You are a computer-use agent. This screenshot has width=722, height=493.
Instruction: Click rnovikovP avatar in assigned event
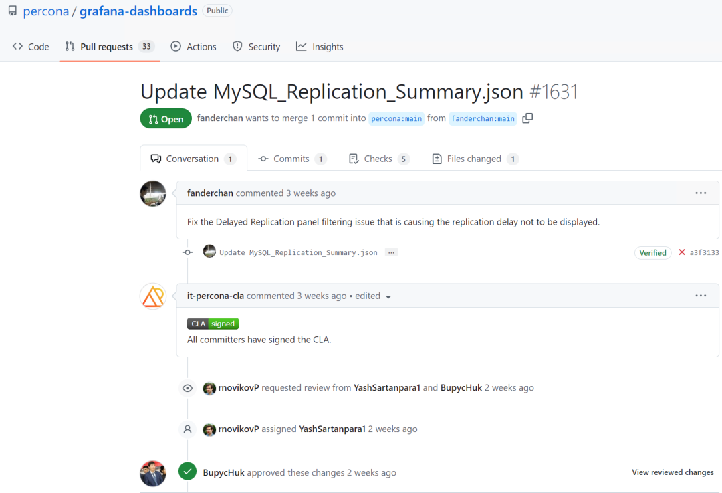click(209, 429)
